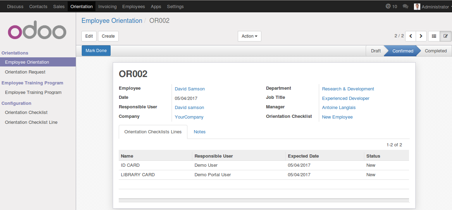Open the David Samson employee link
Screen dimensions: 452x210
tap(190, 89)
